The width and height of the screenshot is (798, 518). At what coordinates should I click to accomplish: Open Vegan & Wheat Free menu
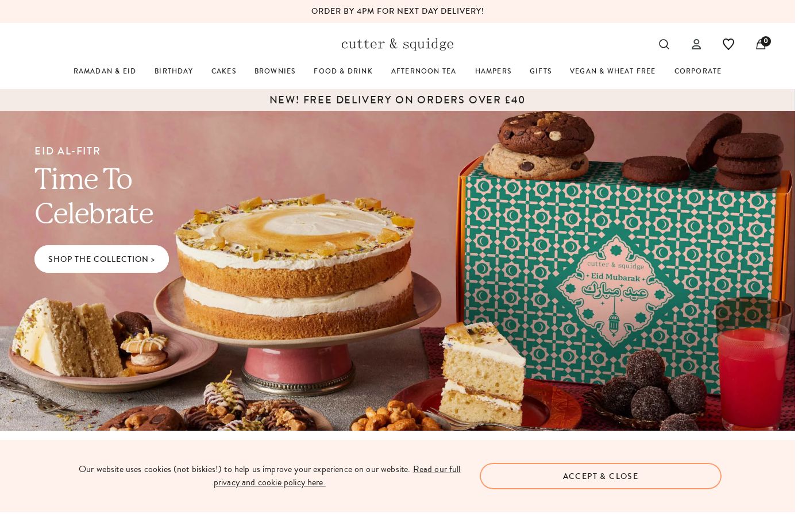612,71
